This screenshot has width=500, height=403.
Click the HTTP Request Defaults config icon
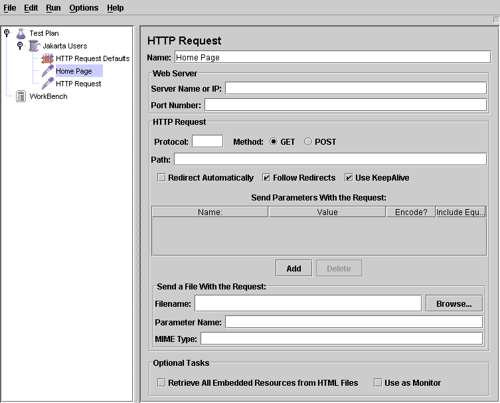point(47,58)
